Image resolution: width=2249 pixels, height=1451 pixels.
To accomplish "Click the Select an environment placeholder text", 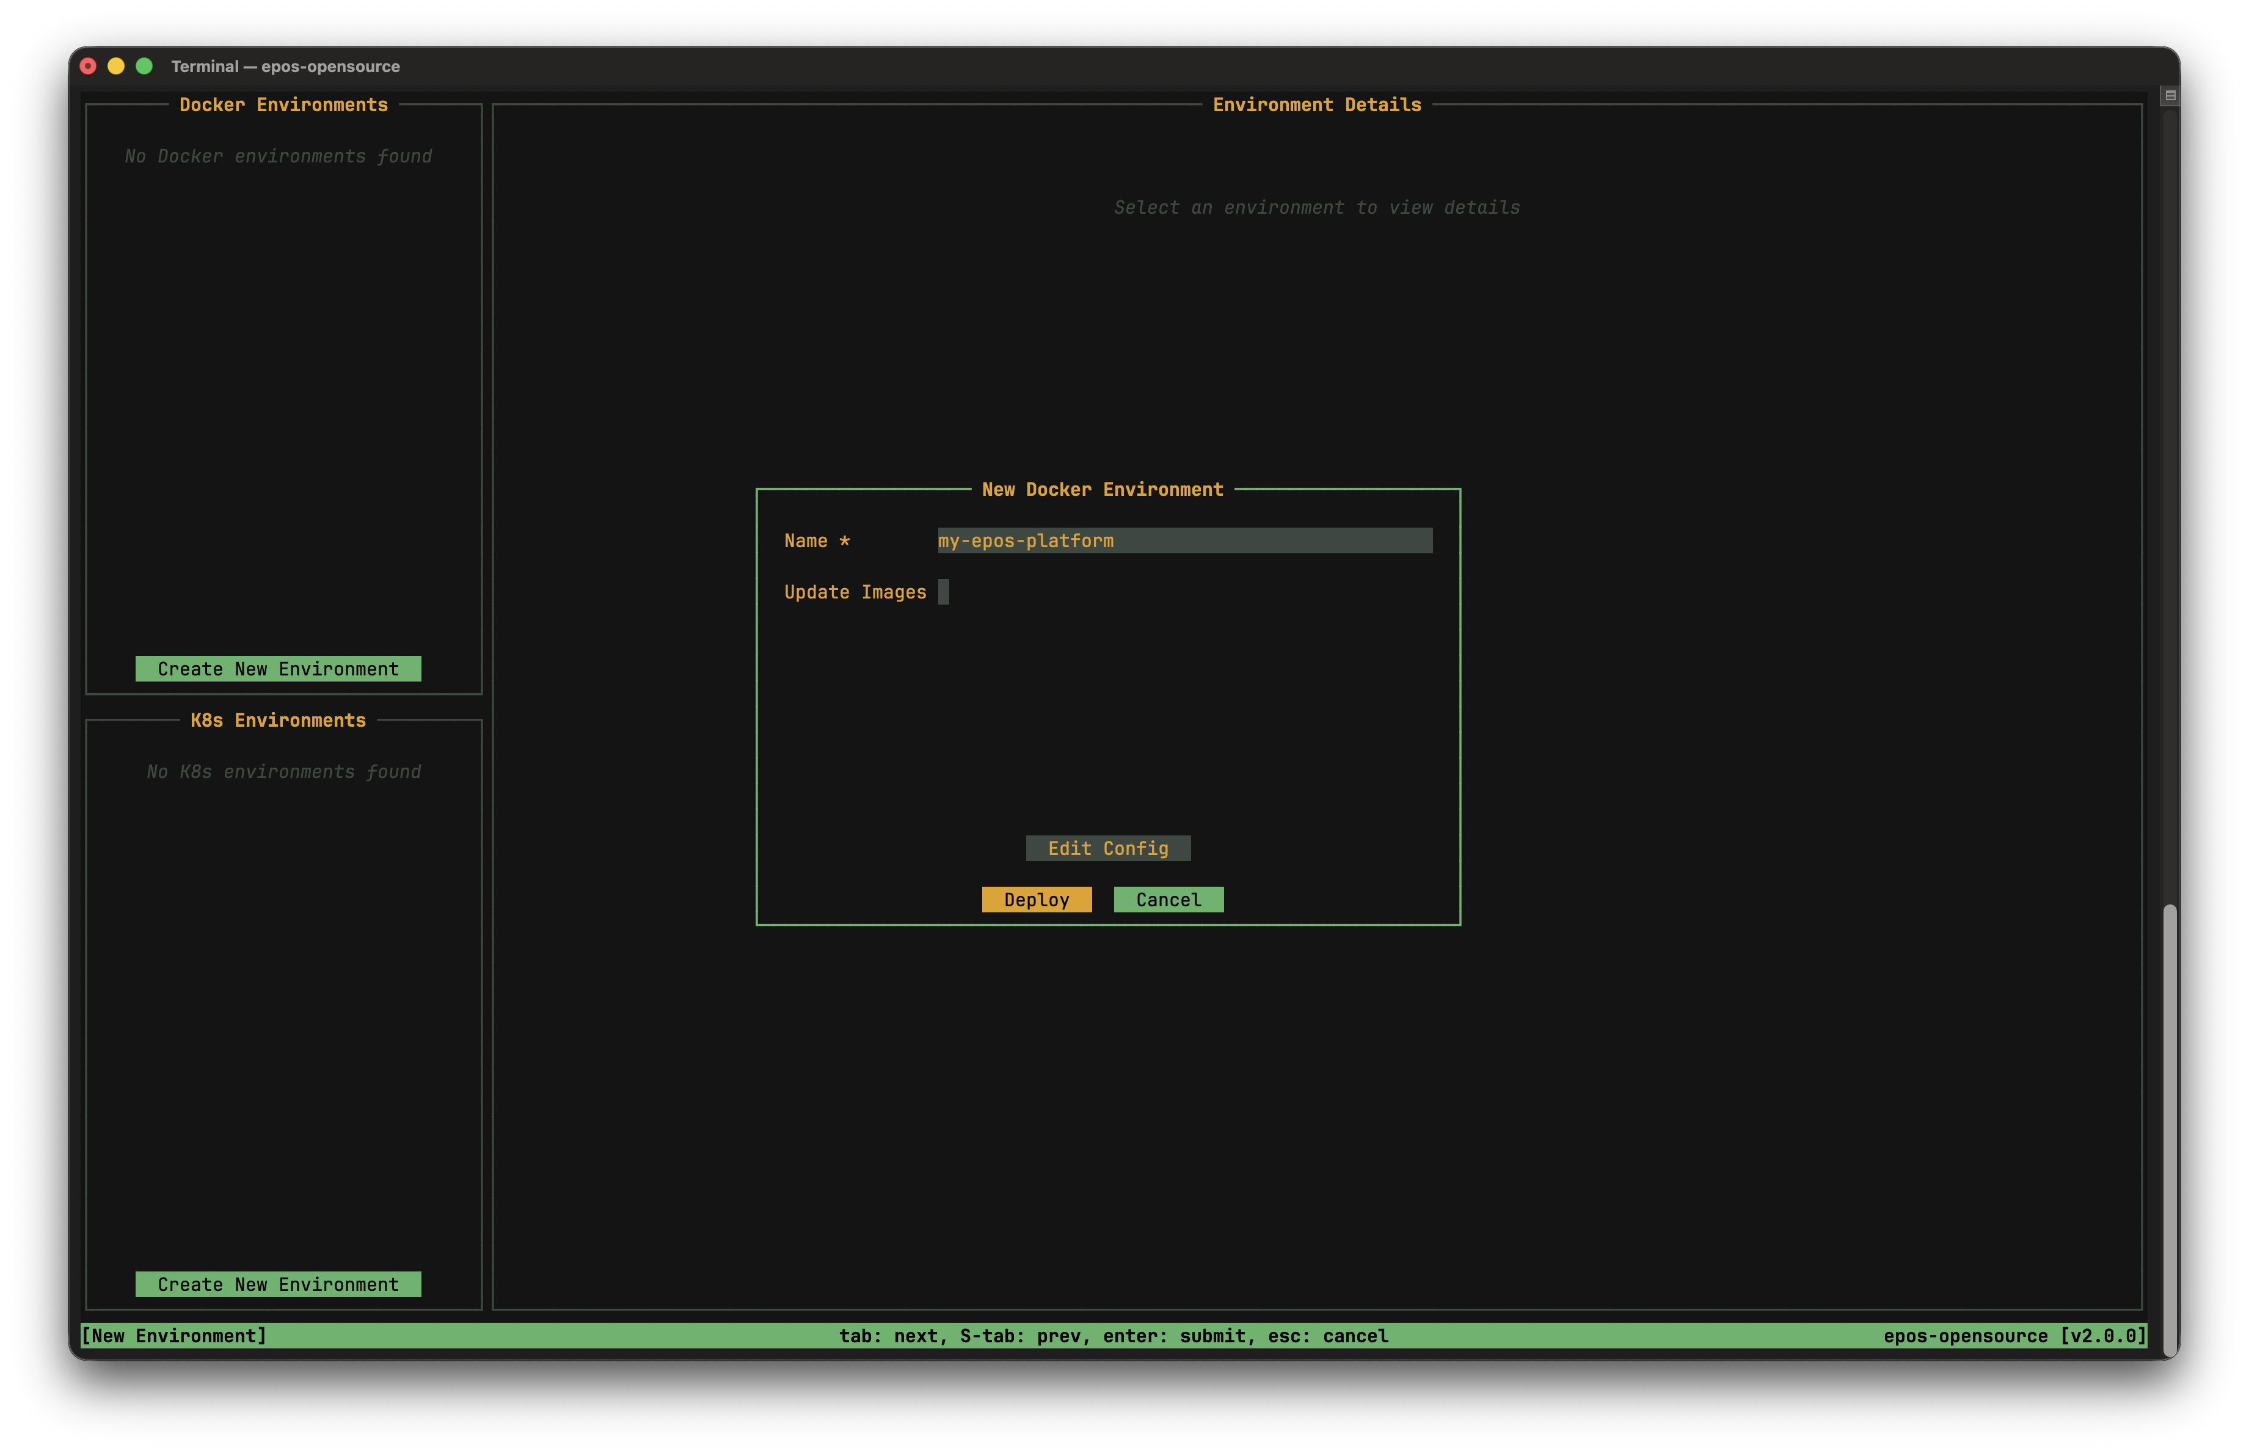I will click(1316, 207).
